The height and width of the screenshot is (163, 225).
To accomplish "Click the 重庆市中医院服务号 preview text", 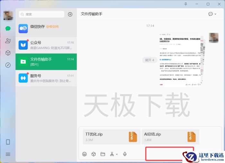I will click(50, 81).
